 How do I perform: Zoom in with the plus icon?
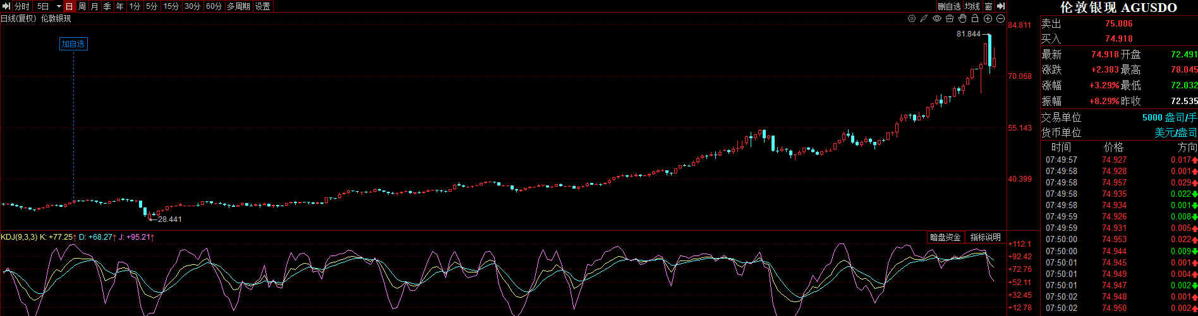[988, 19]
